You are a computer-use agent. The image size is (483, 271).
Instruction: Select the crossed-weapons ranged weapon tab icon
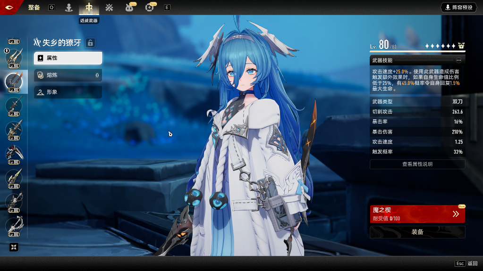[109, 8]
